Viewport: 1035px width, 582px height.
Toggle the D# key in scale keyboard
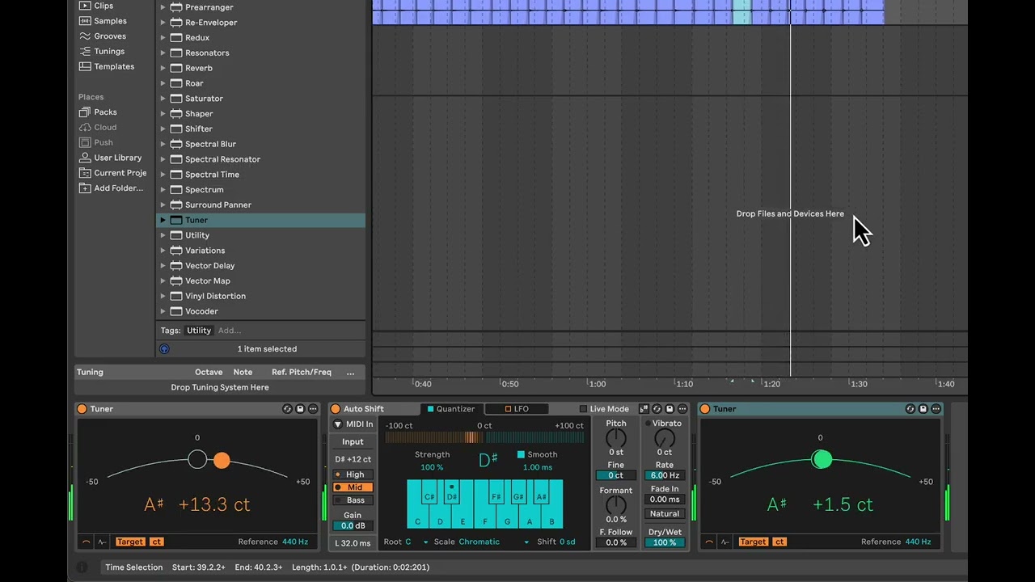[452, 492]
